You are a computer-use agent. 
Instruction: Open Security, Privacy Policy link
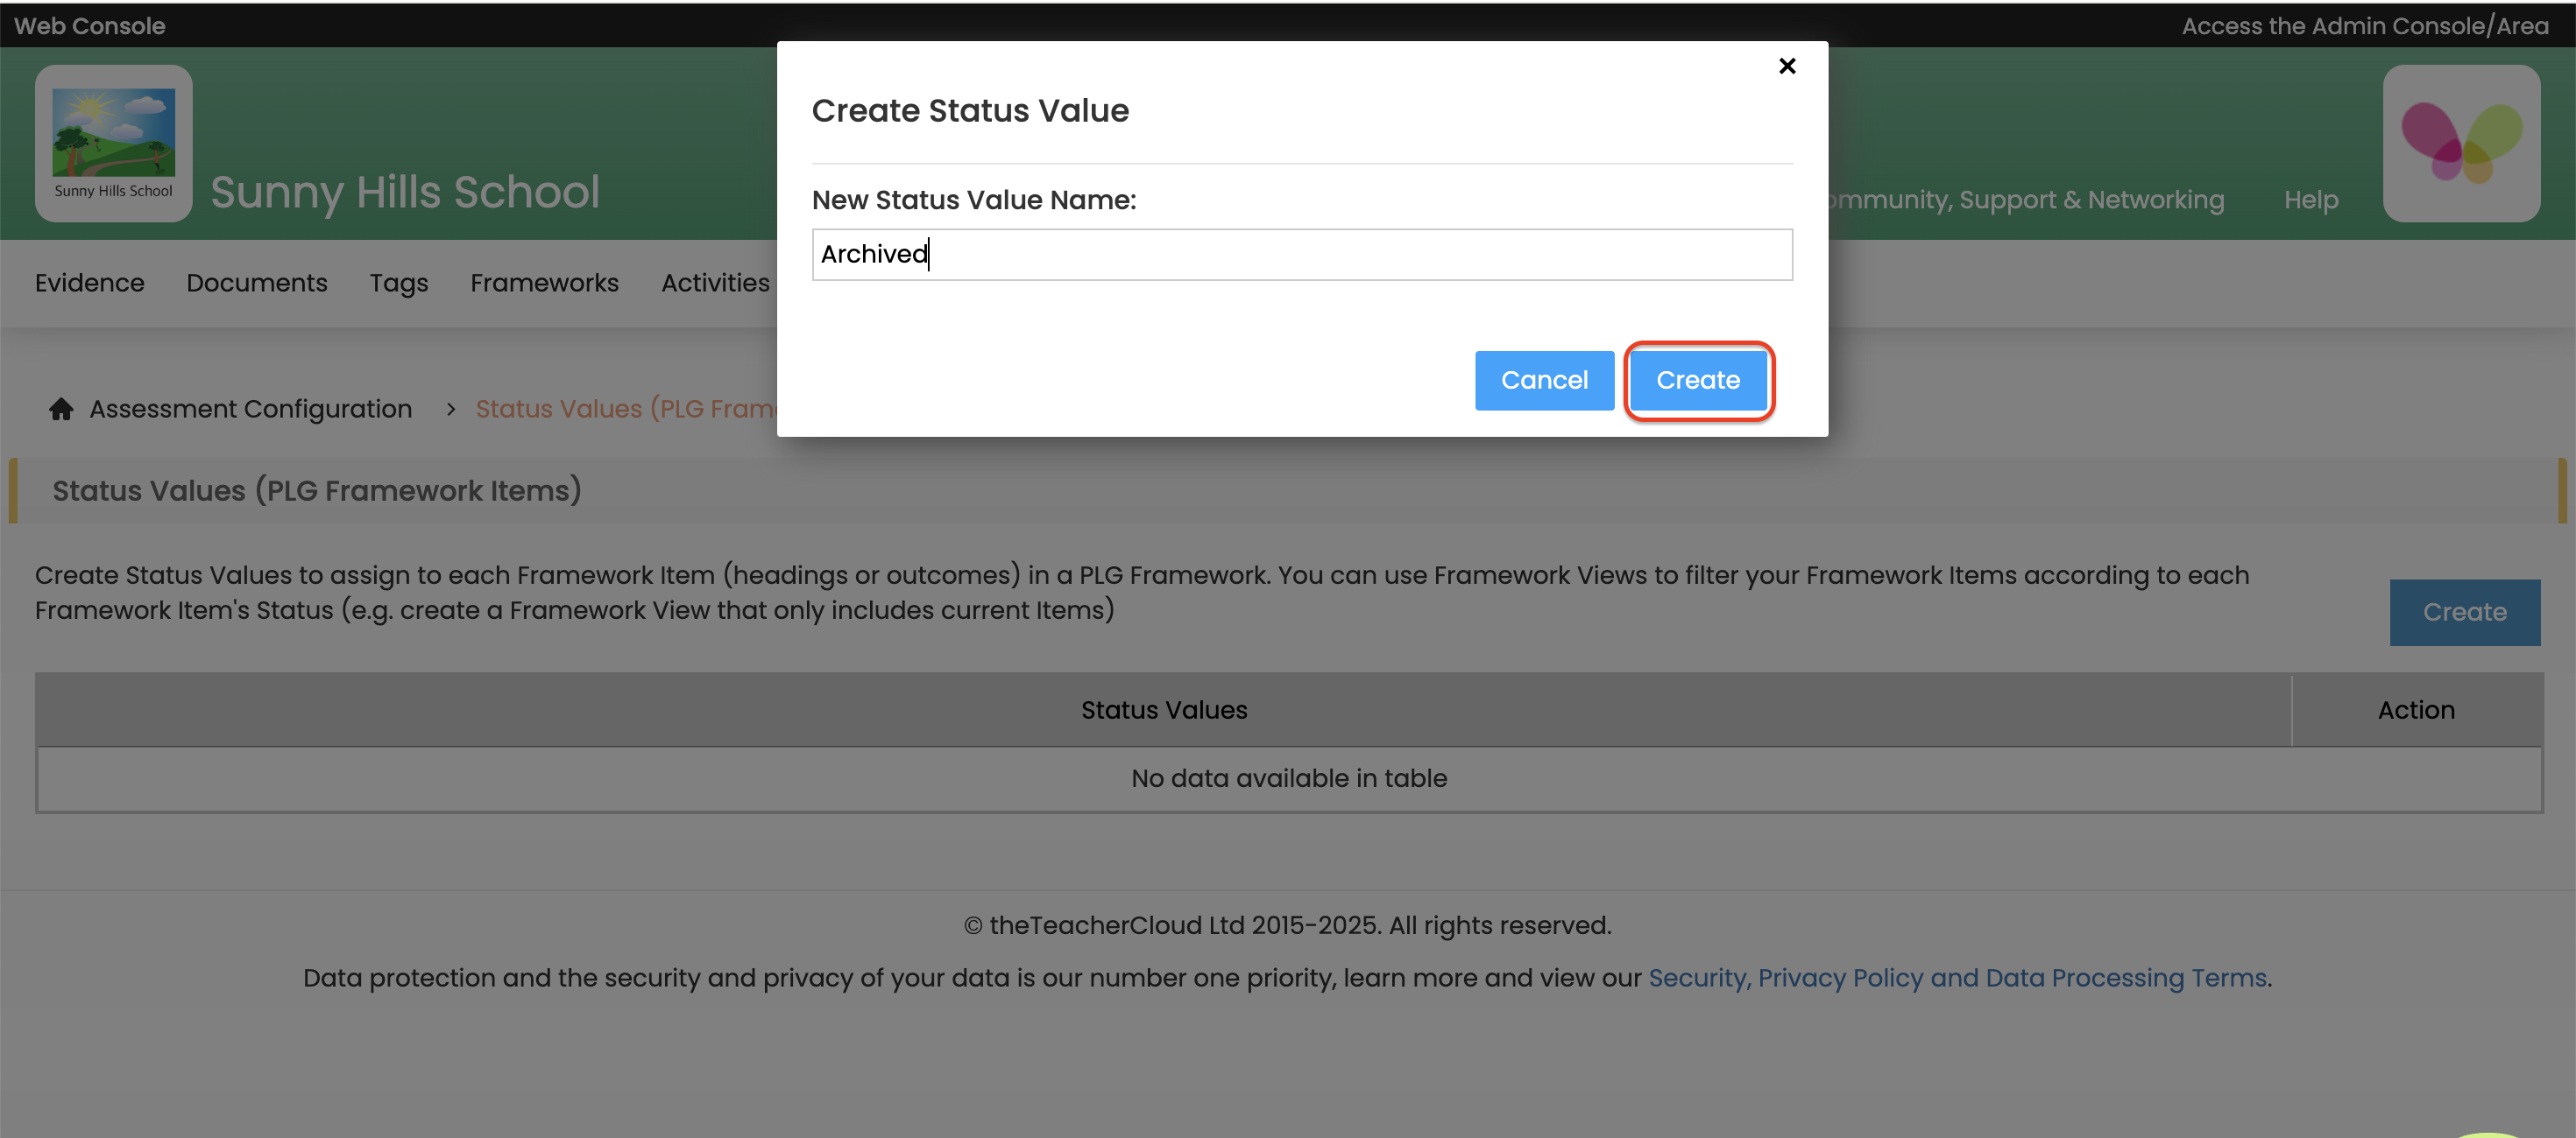pos(1956,977)
